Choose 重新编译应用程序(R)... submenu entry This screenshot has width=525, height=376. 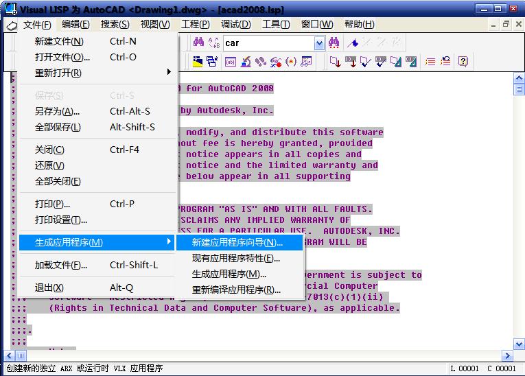click(x=240, y=290)
